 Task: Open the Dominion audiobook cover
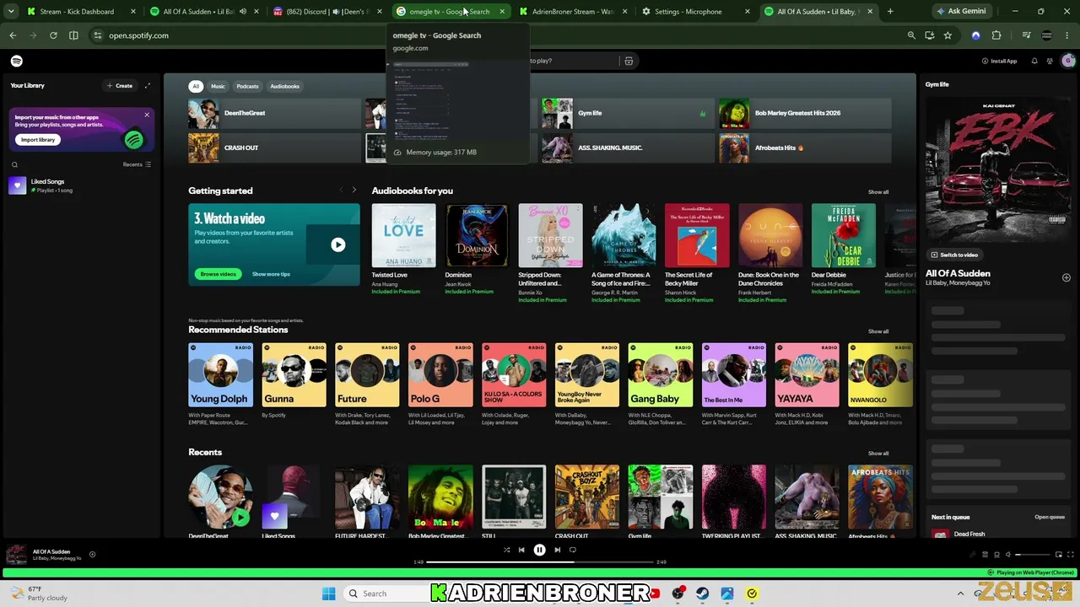(477, 235)
